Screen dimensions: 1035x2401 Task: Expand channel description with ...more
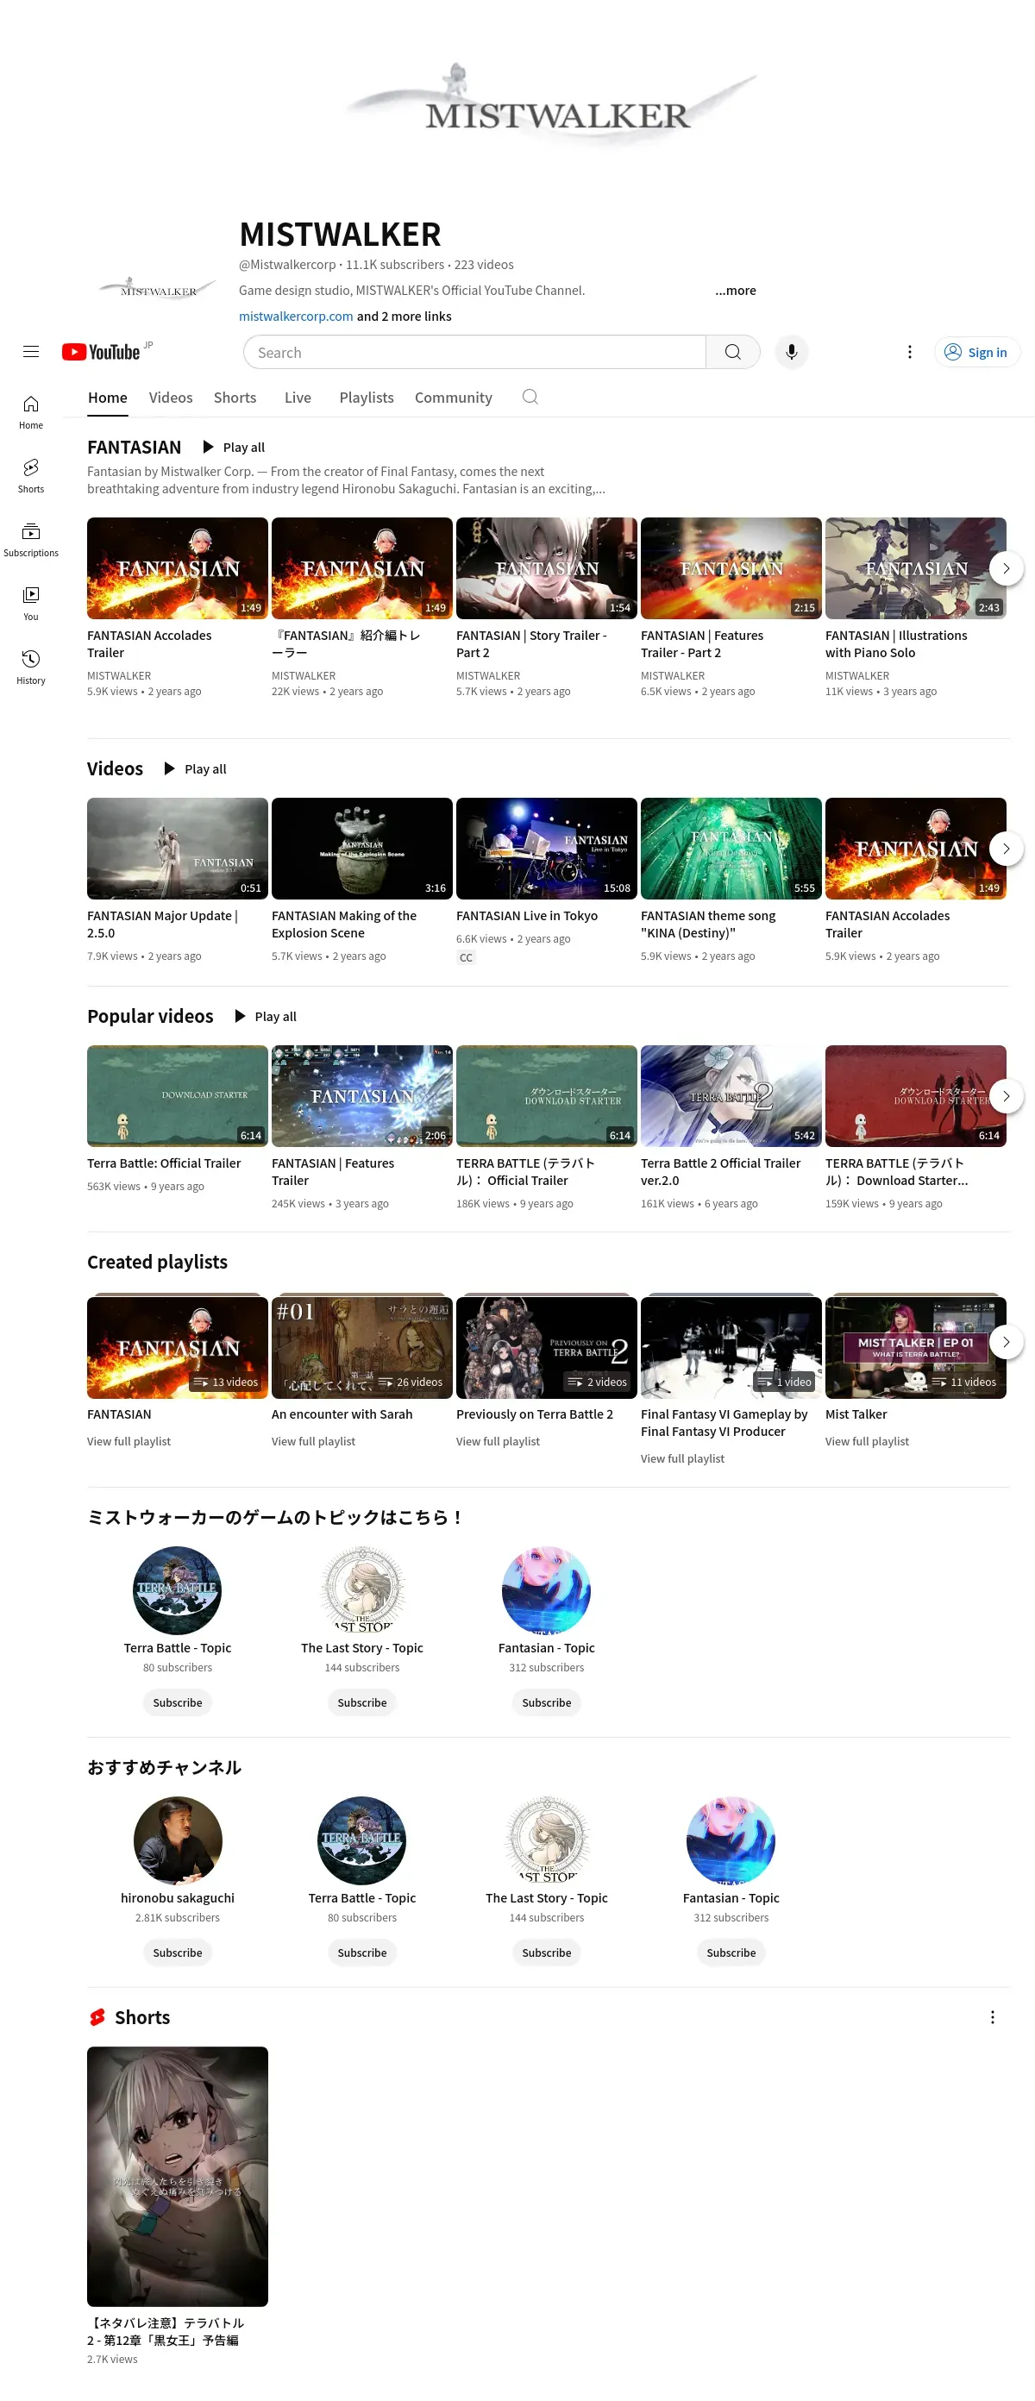click(736, 291)
